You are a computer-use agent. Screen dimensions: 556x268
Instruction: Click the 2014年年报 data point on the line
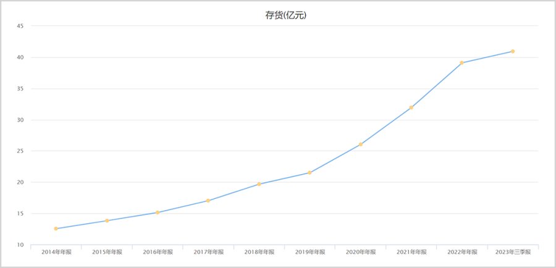coord(56,228)
